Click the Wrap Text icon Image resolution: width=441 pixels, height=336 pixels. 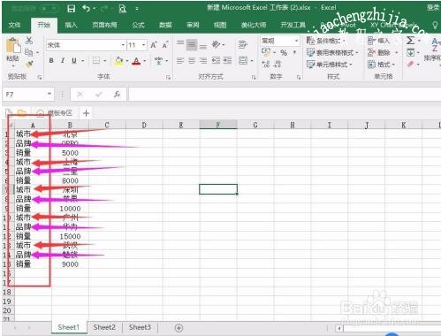[x=243, y=44]
